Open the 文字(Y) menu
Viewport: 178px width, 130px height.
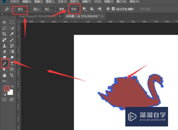click(62, 2)
